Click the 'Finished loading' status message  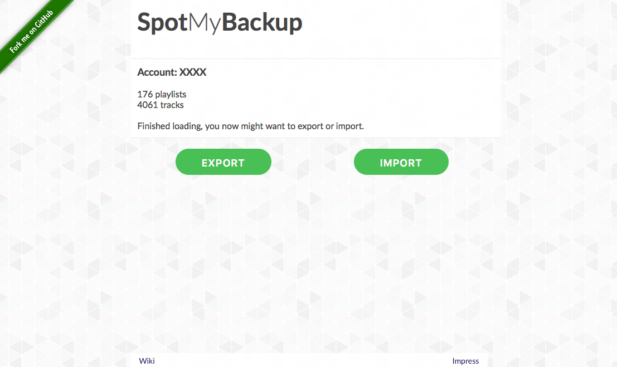251,126
